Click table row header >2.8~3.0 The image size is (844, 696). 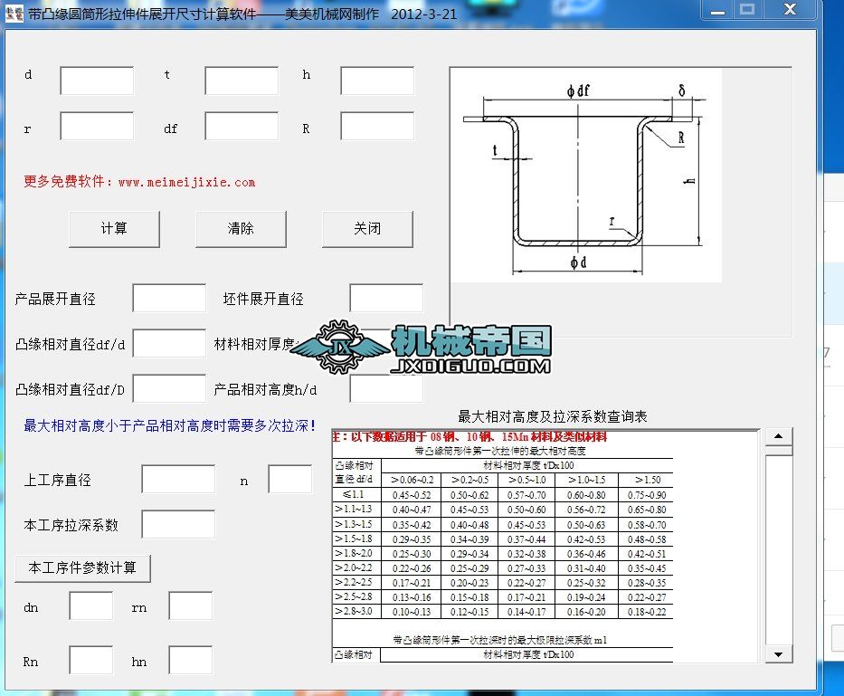click(353, 612)
